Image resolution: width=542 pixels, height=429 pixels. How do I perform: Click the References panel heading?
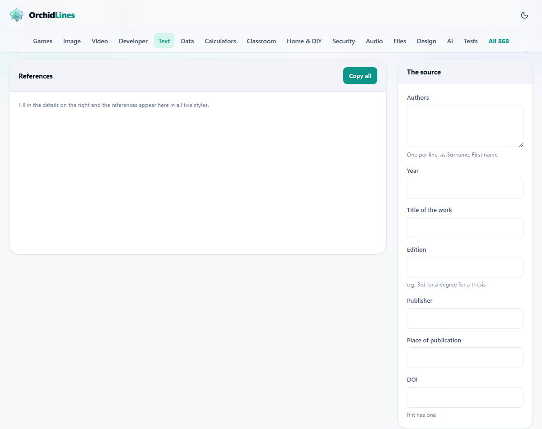coord(36,76)
